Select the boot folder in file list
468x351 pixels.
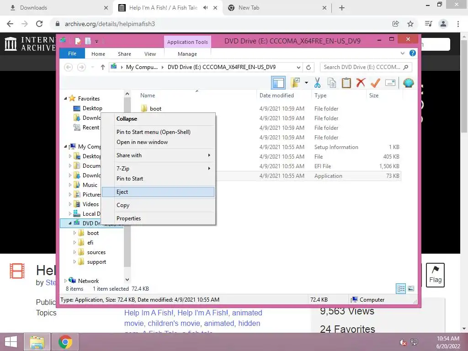coord(155,109)
